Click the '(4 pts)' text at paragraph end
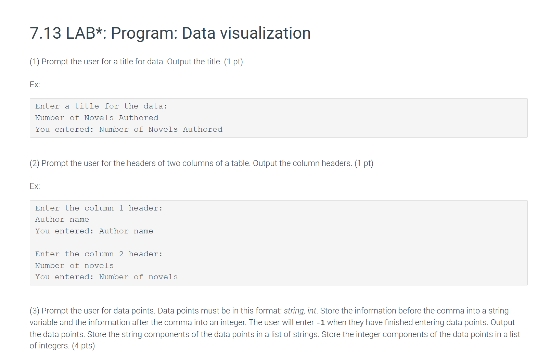The height and width of the screenshot is (359, 538). pyautogui.click(x=83, y=346)
